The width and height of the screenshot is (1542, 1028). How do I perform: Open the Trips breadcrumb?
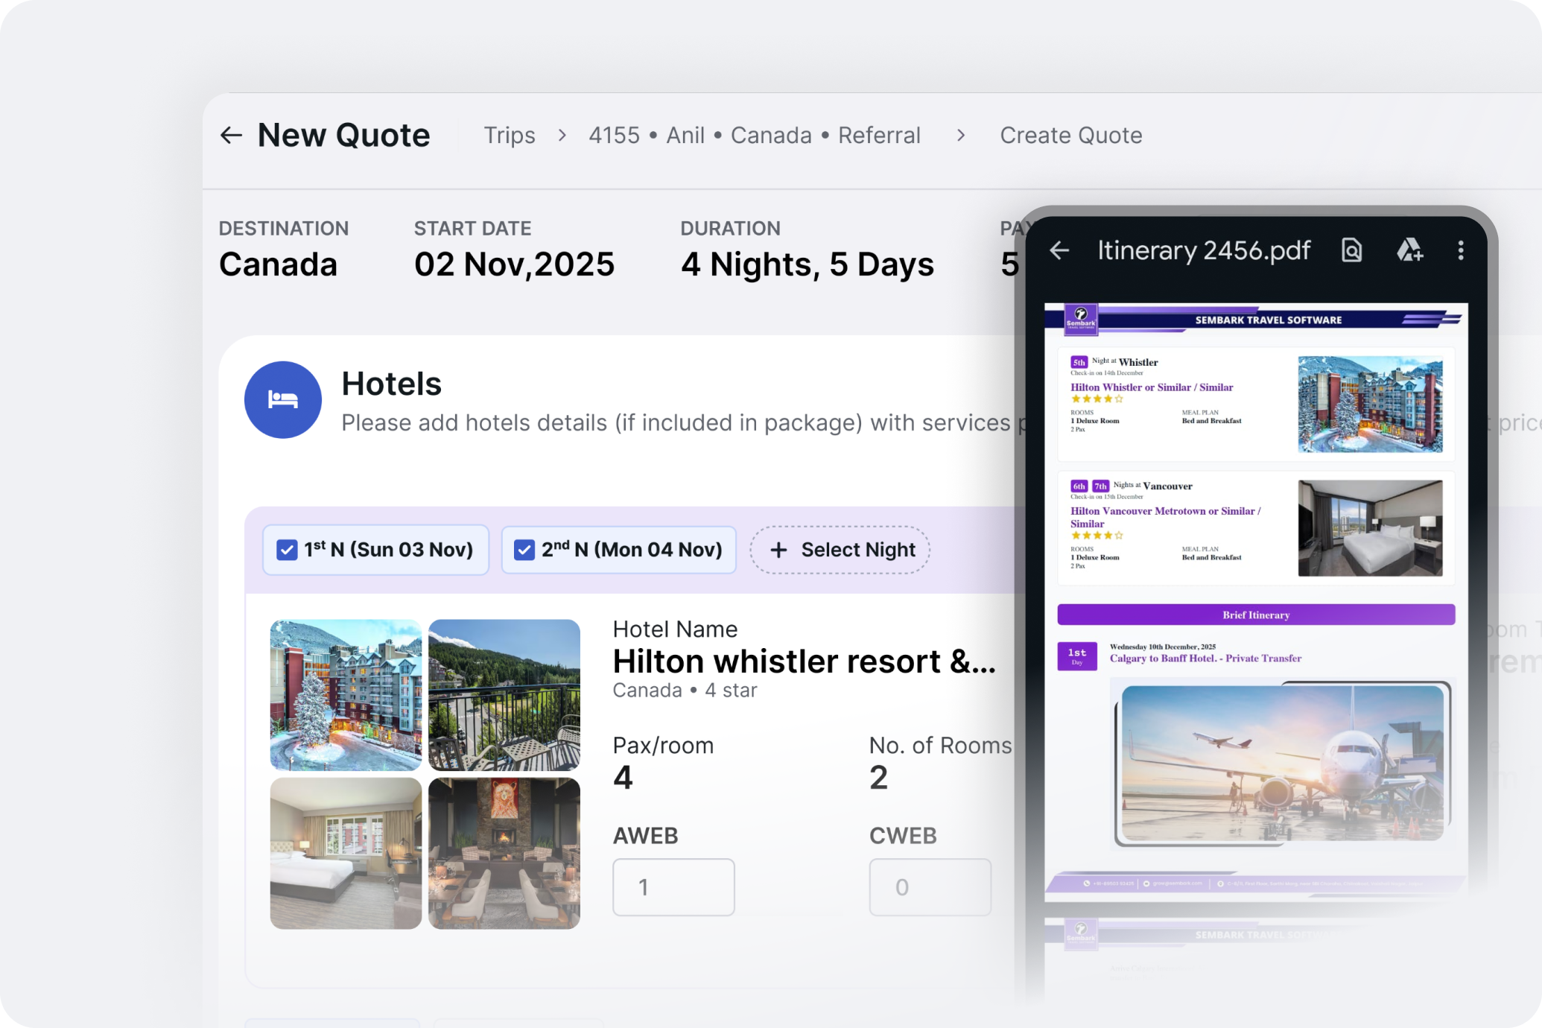coord(510,135)
